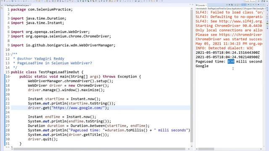Click the 'Google' output line in console
The width and height of the screenshot is (269, 151).
tap(202, 66)
